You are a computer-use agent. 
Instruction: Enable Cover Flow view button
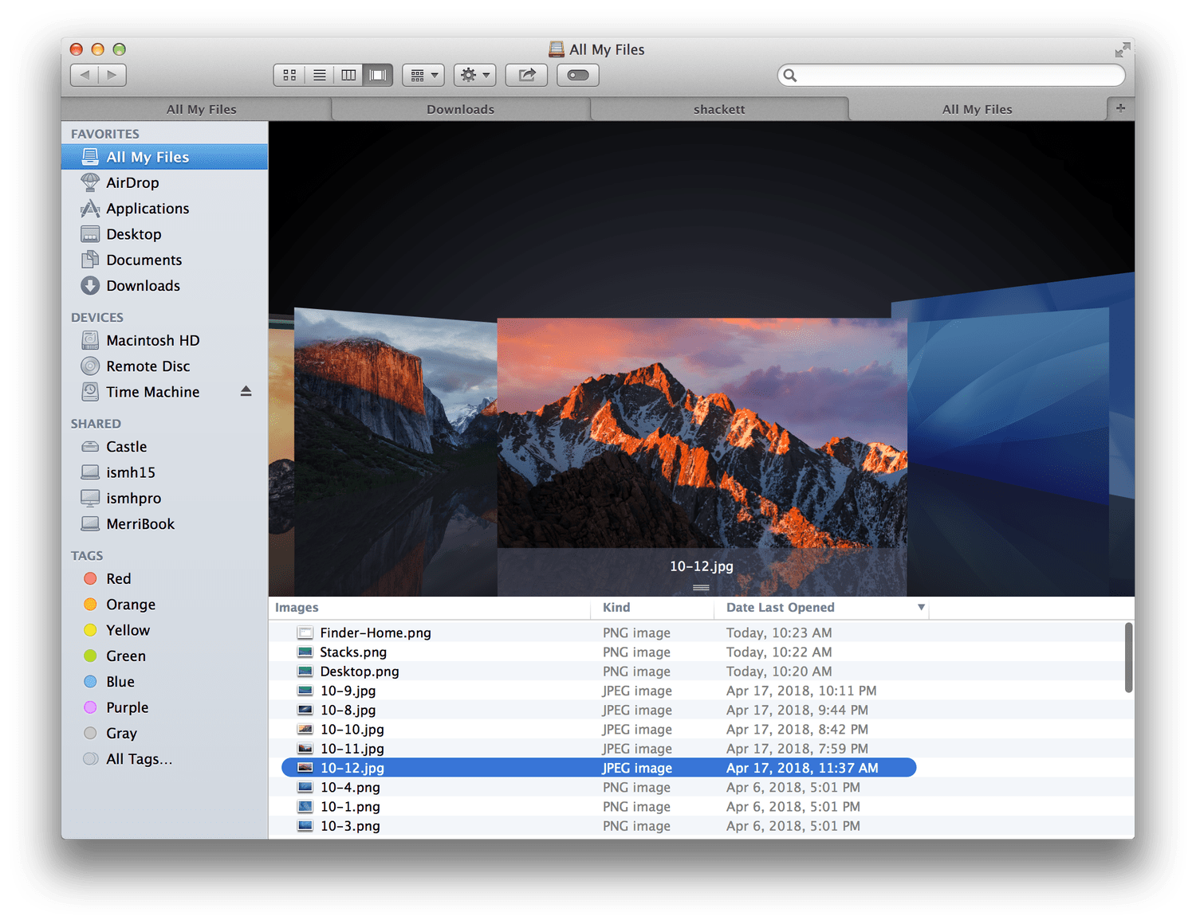tap(378, 75)
